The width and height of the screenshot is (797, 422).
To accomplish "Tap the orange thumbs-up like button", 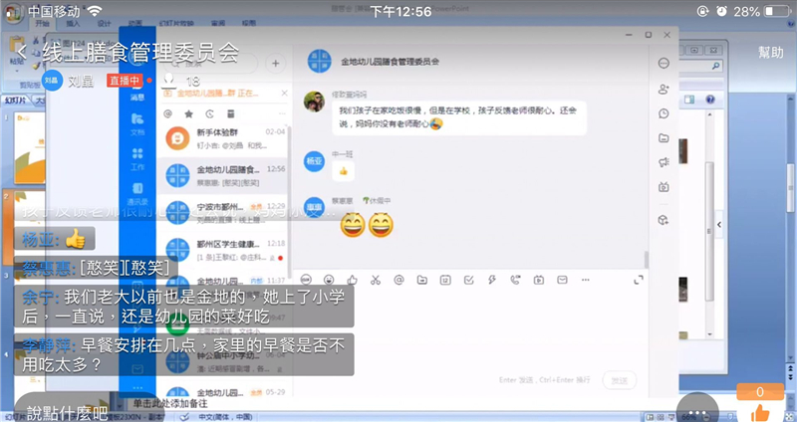I will (760, 411).
